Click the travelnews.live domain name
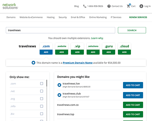The image size is (152, 121). 71,84
